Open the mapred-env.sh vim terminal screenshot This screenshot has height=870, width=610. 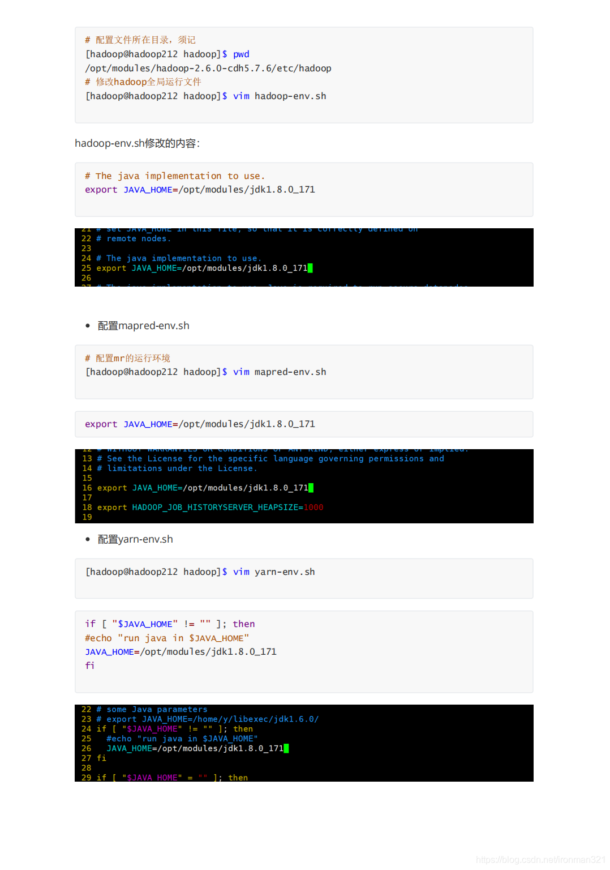coord(304,486)
